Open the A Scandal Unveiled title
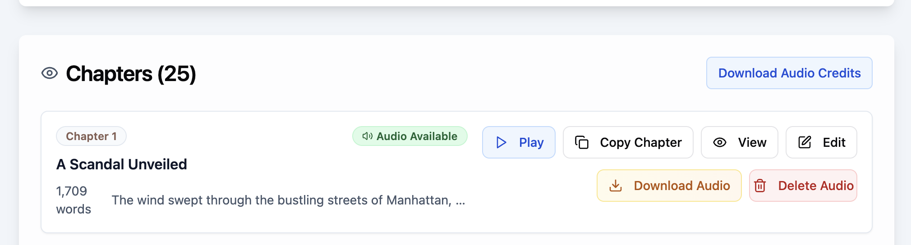Viewport: 911px width, 245px height. tap(122, 164)
